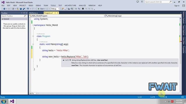Open the Windows Start orb
Image resolution: width=186 pixels, height=104 pixels.
coord(3,101)
